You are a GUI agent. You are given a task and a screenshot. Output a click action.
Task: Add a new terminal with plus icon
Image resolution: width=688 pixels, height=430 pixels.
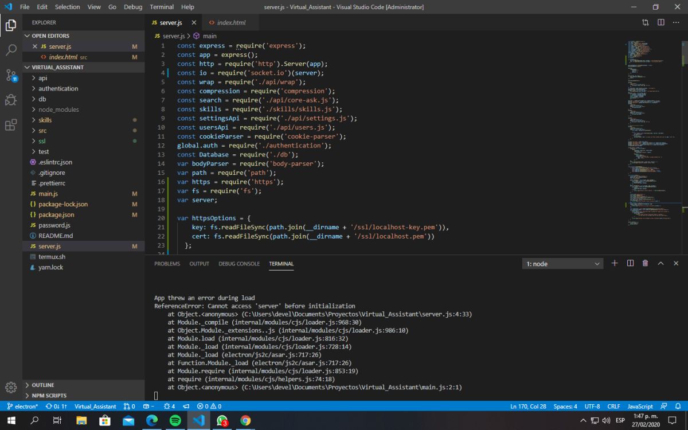(x=615, y=263)
